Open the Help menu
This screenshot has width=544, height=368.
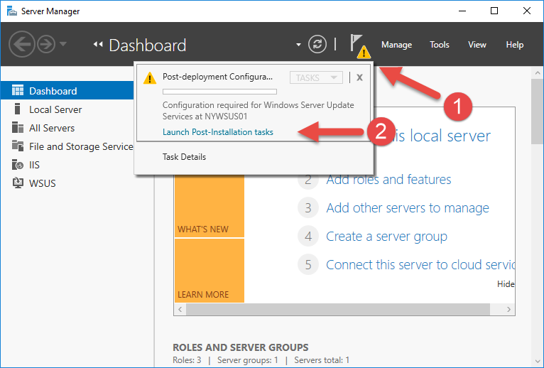click(514, 45)
